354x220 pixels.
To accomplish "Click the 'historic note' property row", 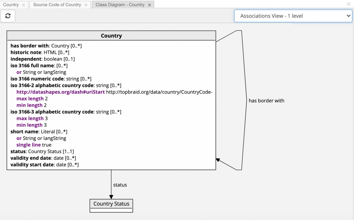I will (40, 52).
